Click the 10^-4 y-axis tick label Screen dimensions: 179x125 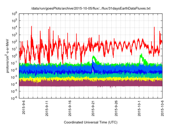tap(14, 84)
